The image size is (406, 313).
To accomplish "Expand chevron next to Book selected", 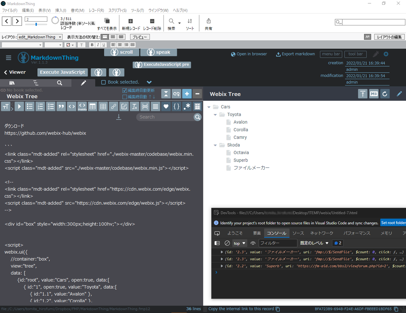I will tap(149, 82).
